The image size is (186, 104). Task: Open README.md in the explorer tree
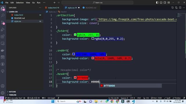(x=19, y=18)
